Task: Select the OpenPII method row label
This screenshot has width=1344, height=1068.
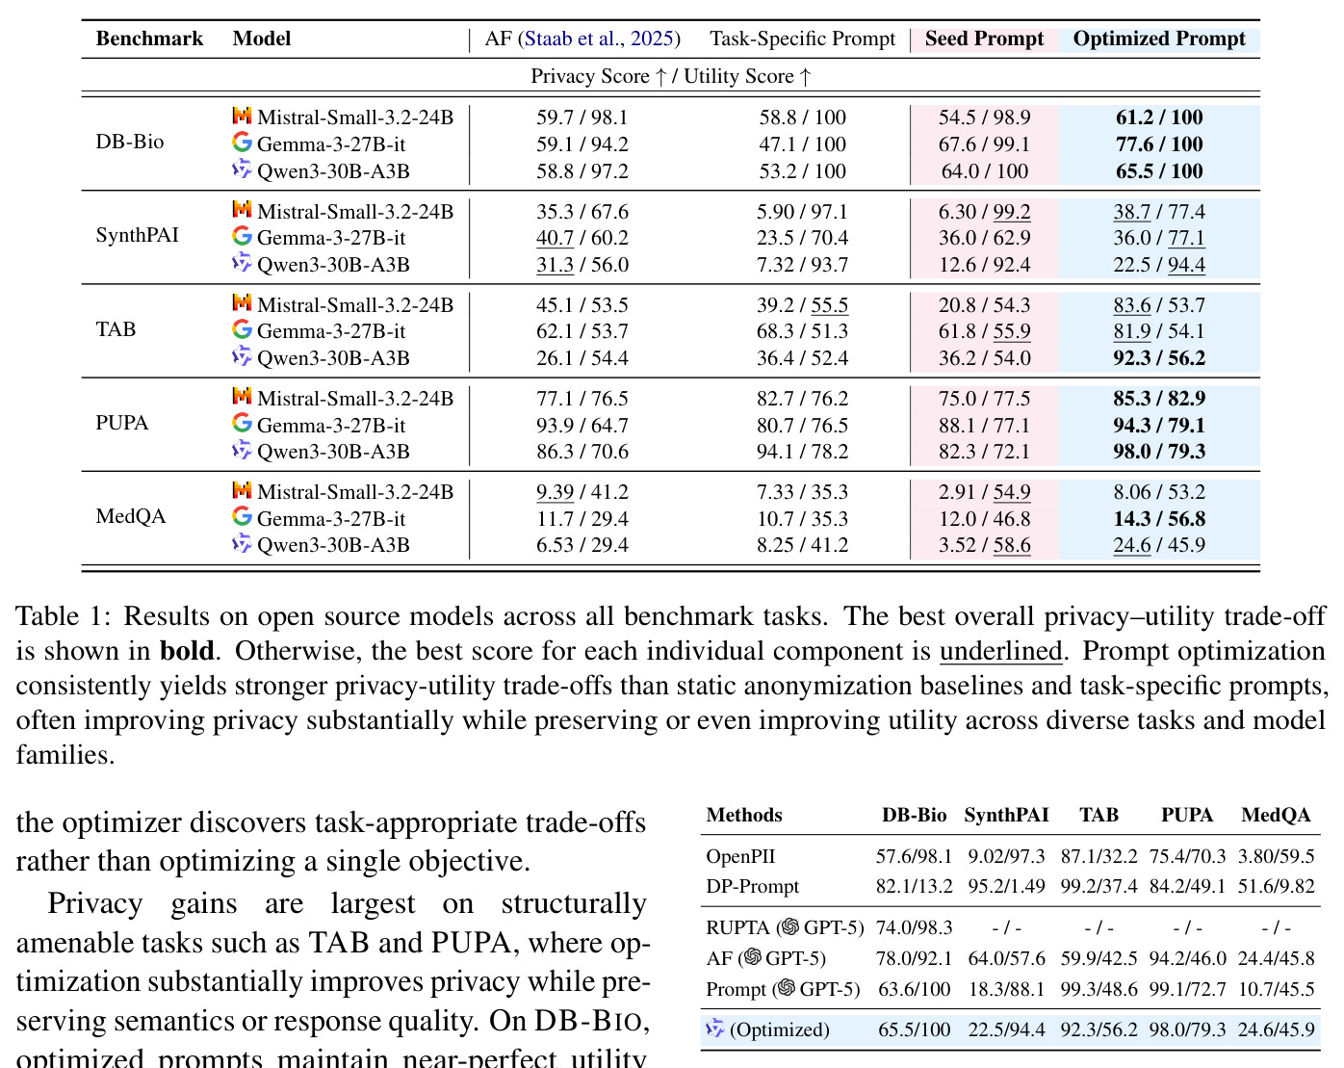Action: 740,856
